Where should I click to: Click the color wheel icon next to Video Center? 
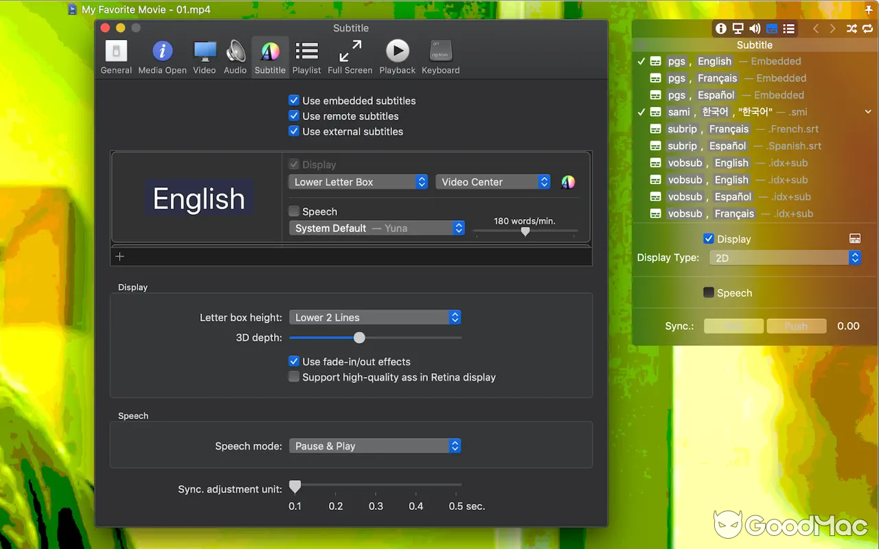(x=567, y=182)
